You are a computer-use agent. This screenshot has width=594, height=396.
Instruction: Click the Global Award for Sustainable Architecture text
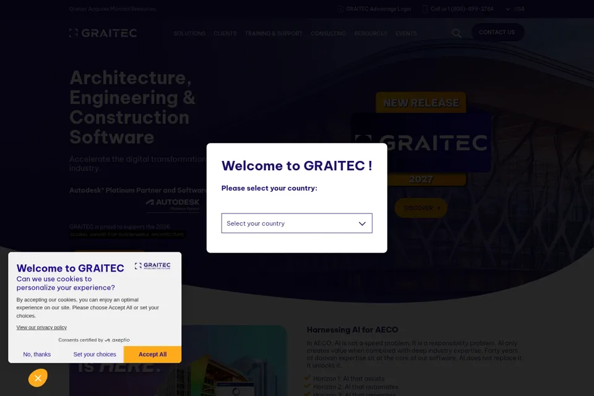coord(127,235)
